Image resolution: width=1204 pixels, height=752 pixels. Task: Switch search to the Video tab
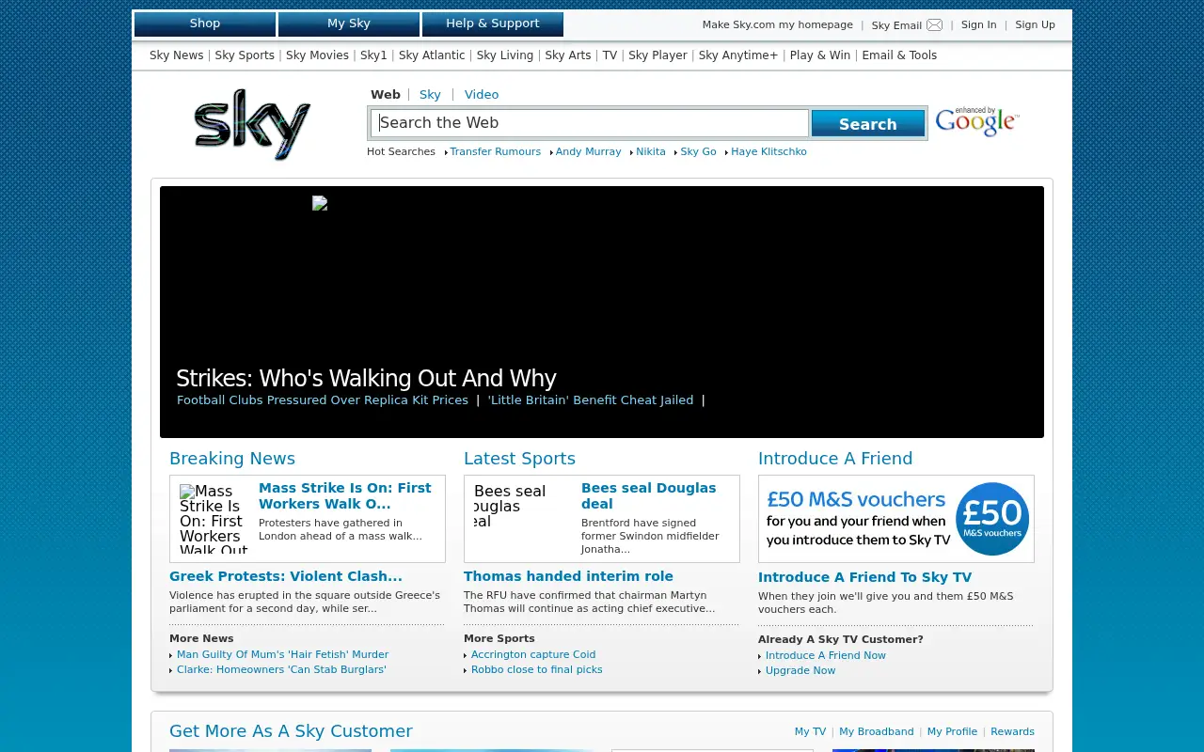[482, 94]
